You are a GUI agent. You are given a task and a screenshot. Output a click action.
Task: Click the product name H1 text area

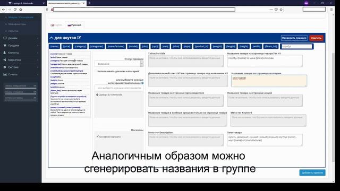265,61
